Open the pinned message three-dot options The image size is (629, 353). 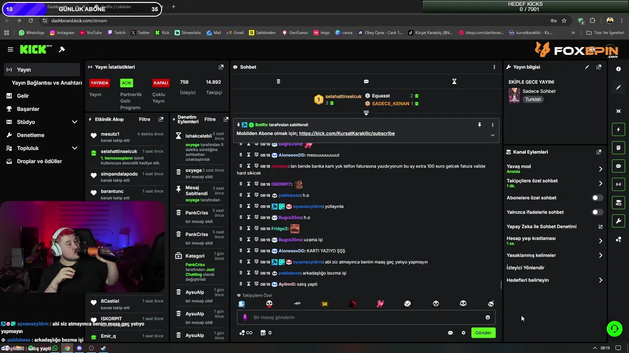coord(492,125)
